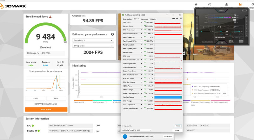Open the 3DMark Home icon
The width and height of the screenshot is (254, 140).
coord(196,4)
